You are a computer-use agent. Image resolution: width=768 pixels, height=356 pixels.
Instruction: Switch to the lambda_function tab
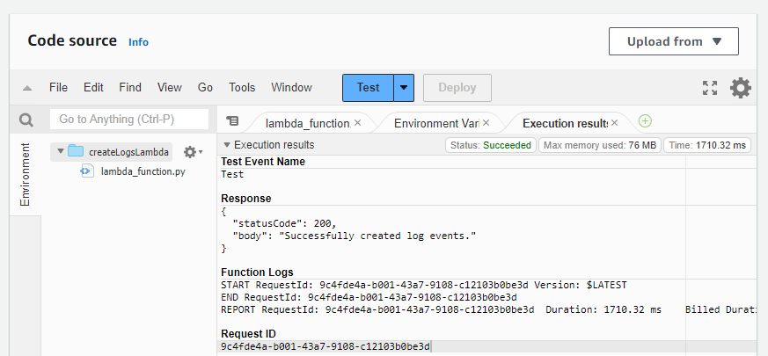click(307, 123)
